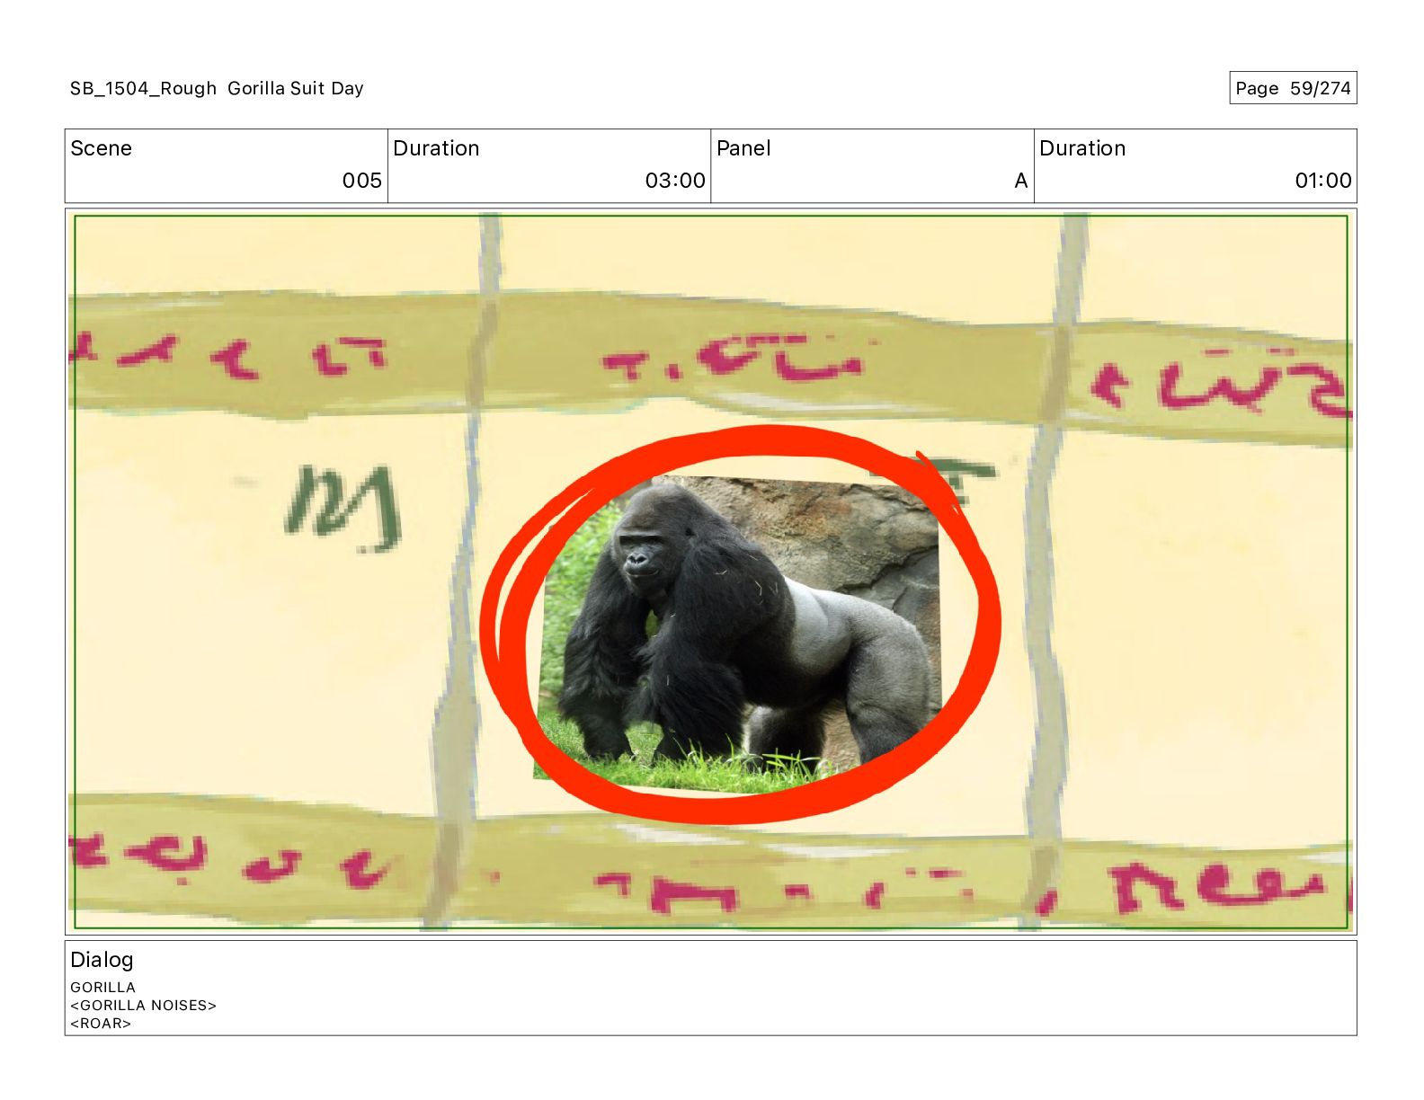Click the SB_1504_Rough Gorilla Suit Day title

coord(217,88)
